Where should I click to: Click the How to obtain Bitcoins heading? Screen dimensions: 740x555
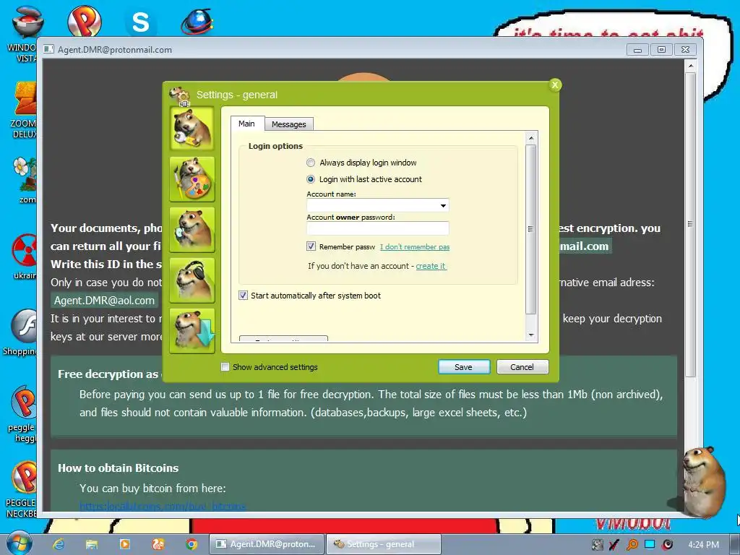coord(118,468)
